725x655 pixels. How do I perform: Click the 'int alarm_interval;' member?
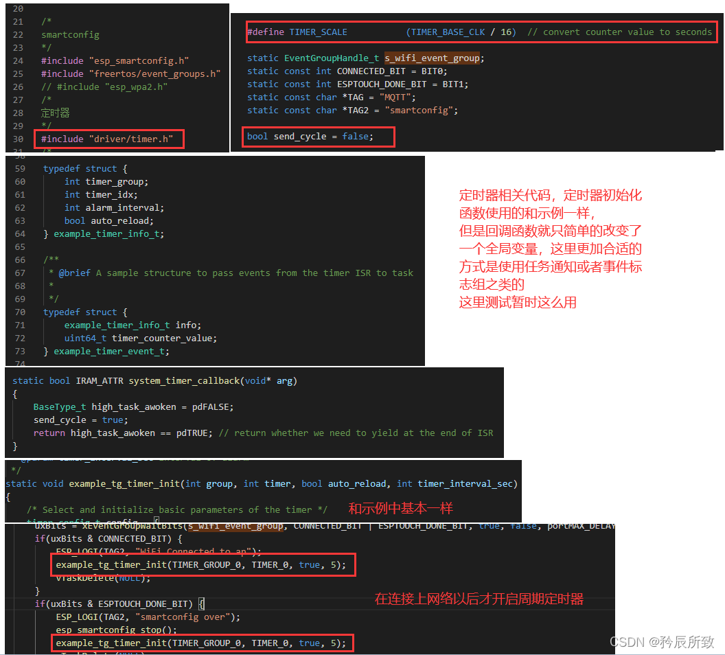tap(114, 207)
